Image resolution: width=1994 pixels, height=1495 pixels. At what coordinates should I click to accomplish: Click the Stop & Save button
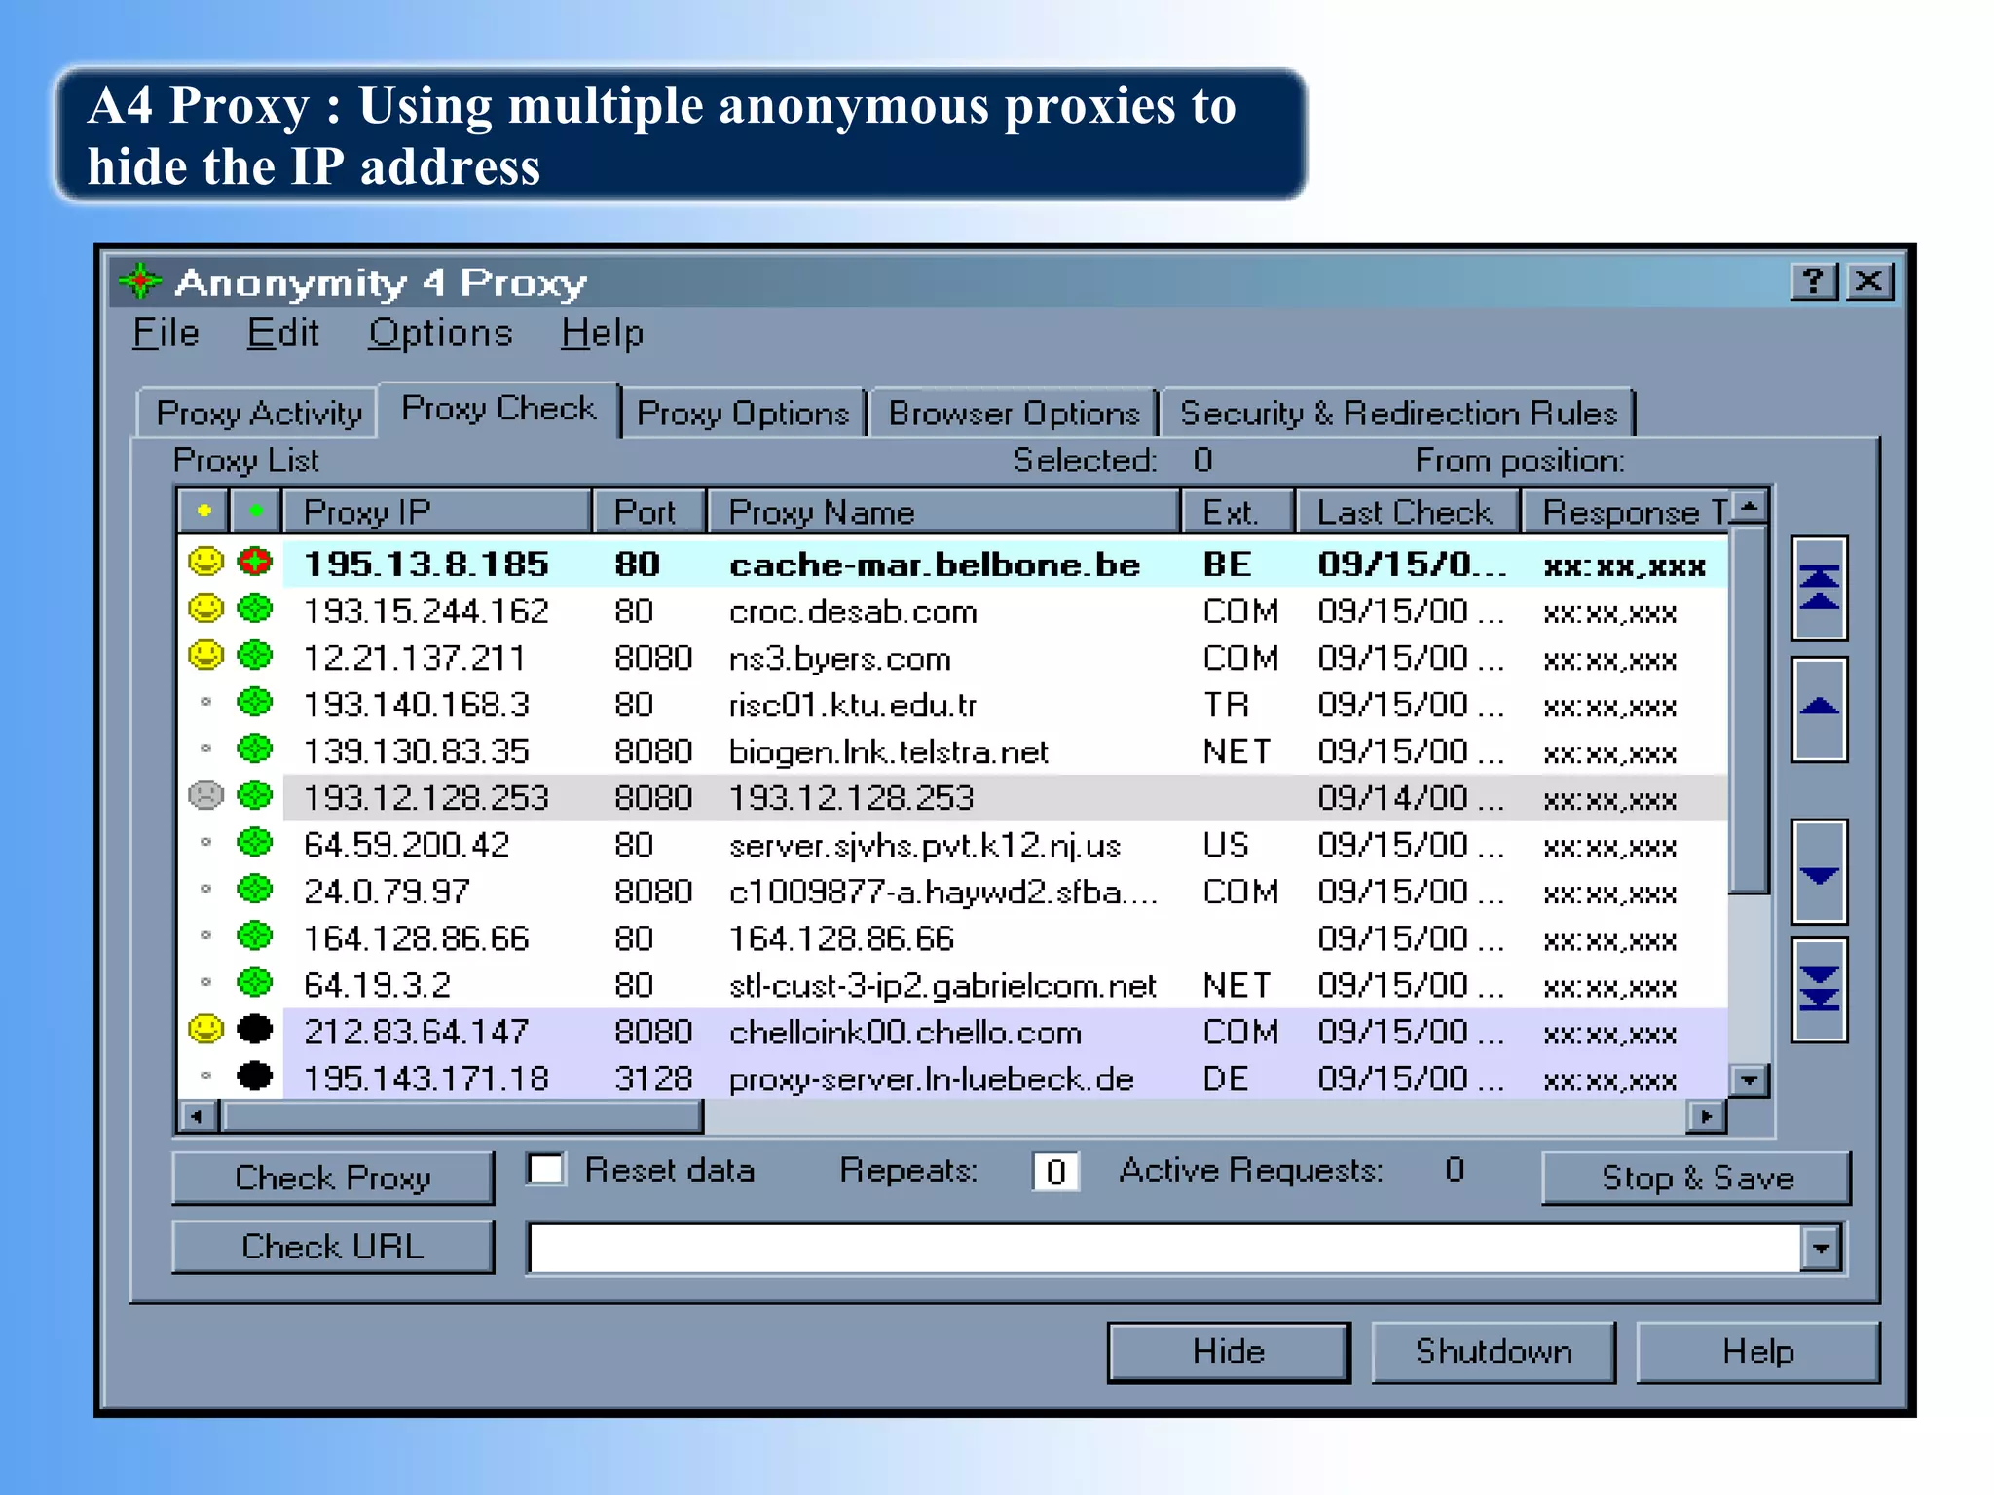[1696, 1179]
